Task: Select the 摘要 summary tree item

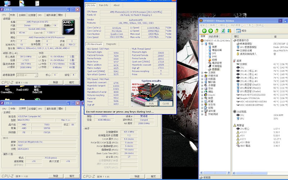Action: (x=212, y=47)
